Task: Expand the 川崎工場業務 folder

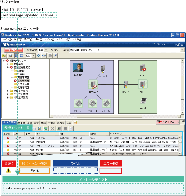Action: [x=8, y=97]
